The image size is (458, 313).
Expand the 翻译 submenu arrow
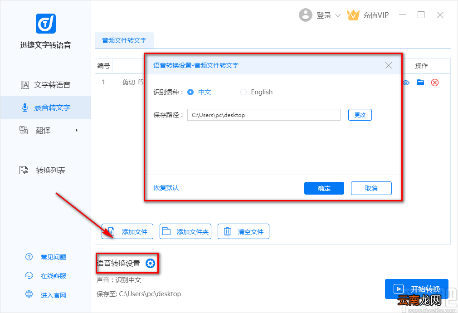coord(77,130)
